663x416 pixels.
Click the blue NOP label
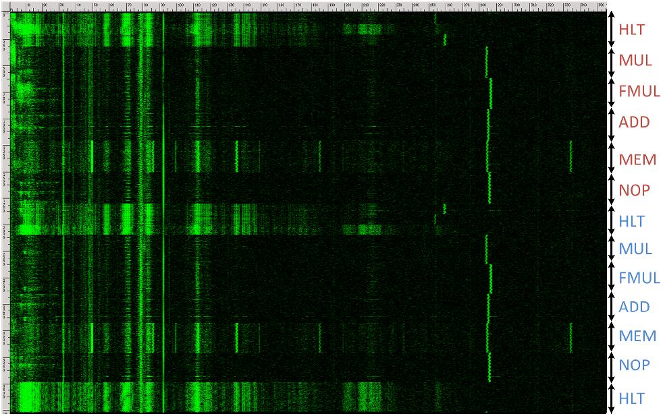[634, 365]
